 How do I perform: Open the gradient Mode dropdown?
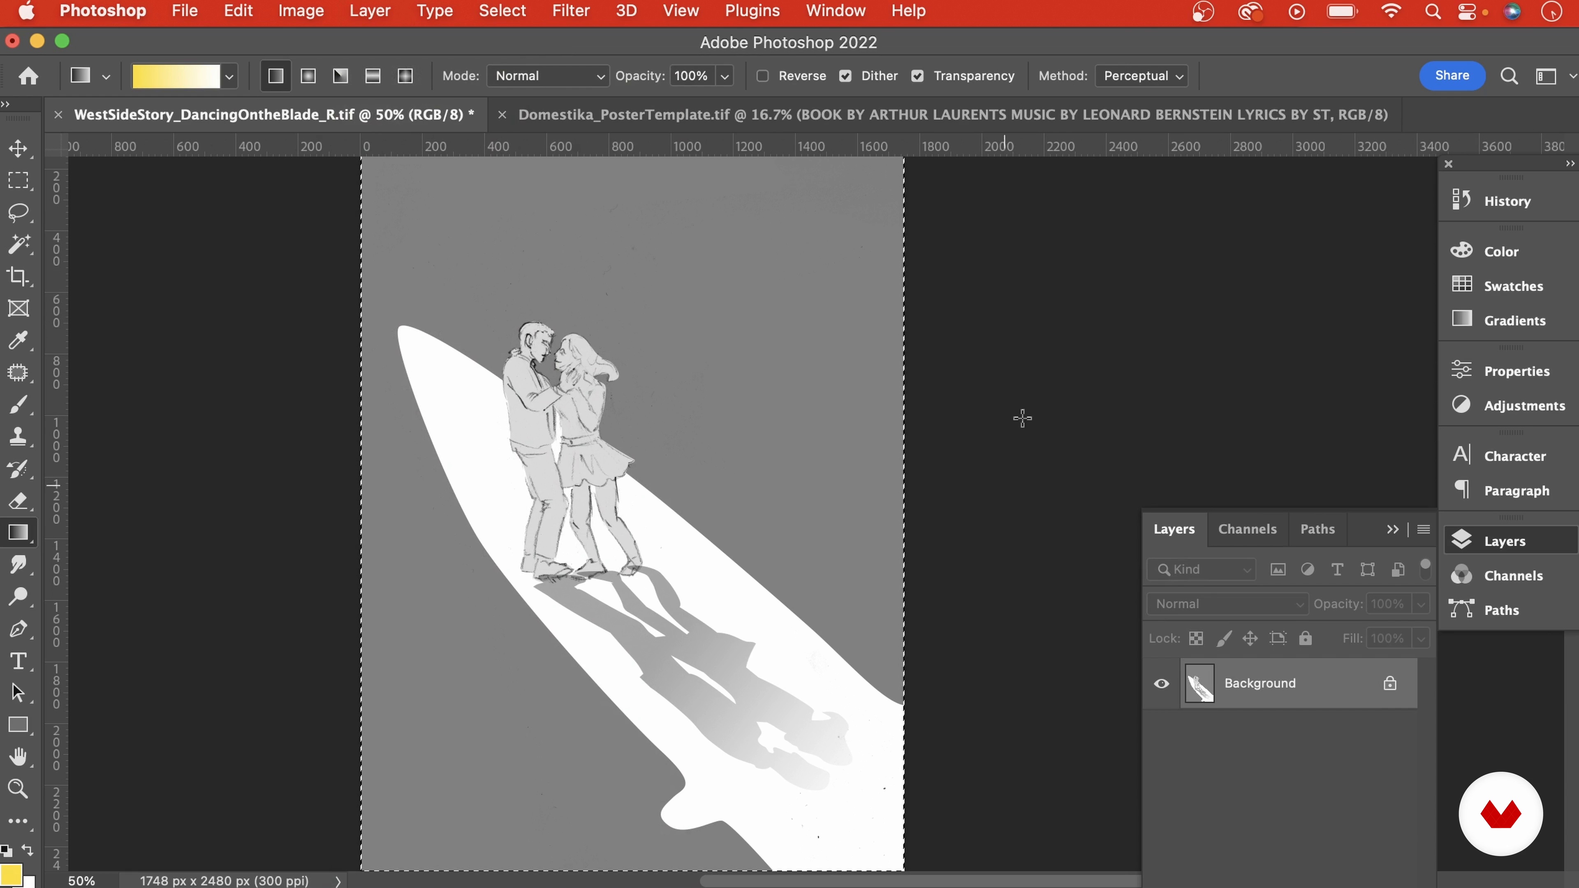click(x=548, y=76)
